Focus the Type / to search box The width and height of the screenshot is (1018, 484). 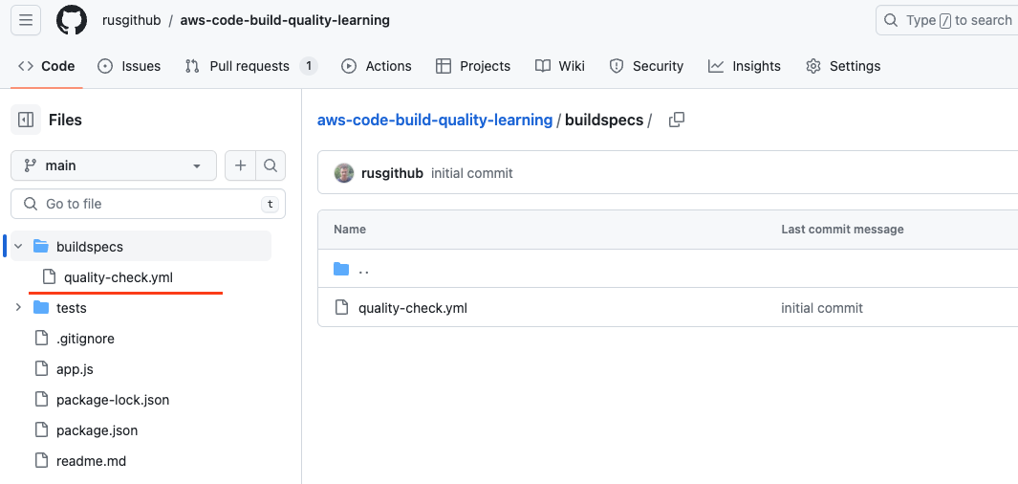tap(947, 20)
